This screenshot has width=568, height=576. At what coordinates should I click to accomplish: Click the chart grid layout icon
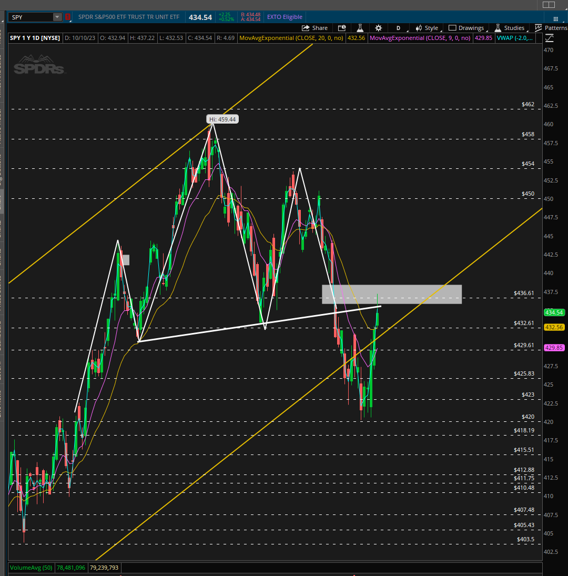pos(555,19)
